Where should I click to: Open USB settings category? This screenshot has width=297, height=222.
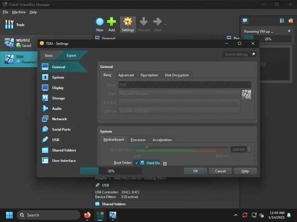64,140
